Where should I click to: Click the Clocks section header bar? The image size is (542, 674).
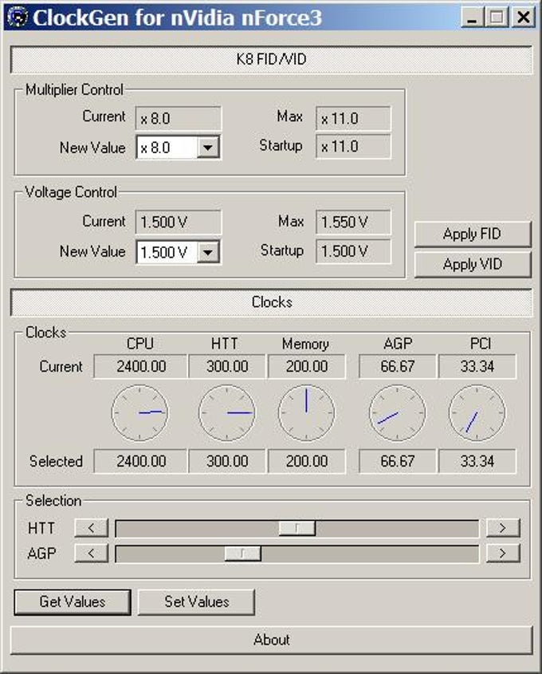[x=272, y=302]
